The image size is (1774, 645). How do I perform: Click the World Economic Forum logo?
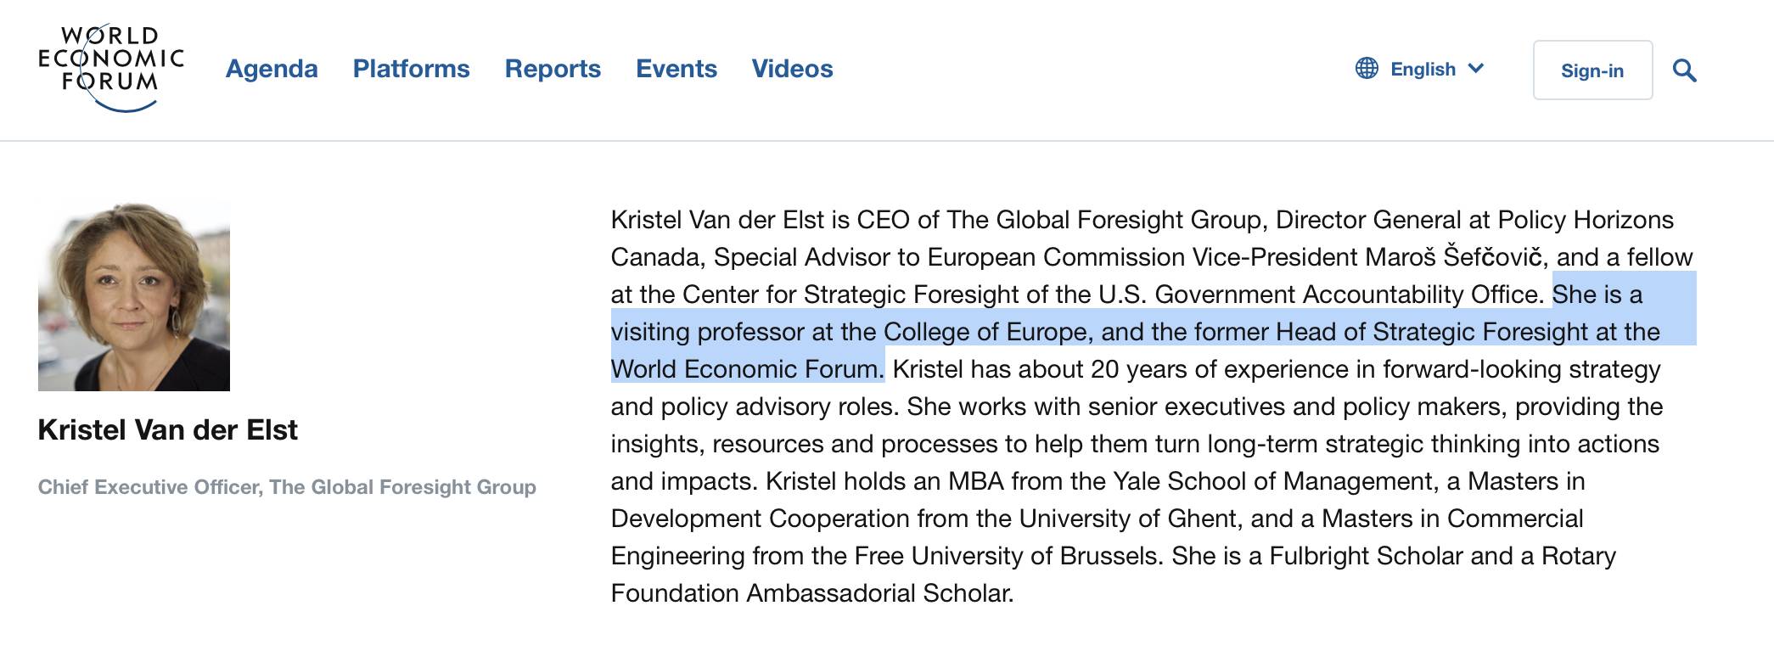click(x=111, y=68)
